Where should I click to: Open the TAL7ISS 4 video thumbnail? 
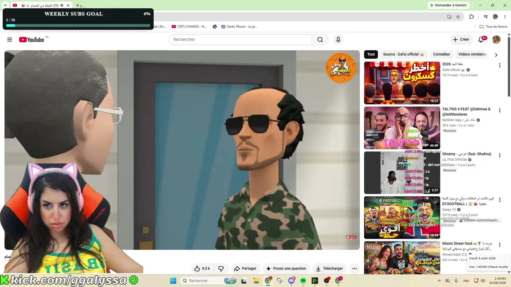[402, 128]
